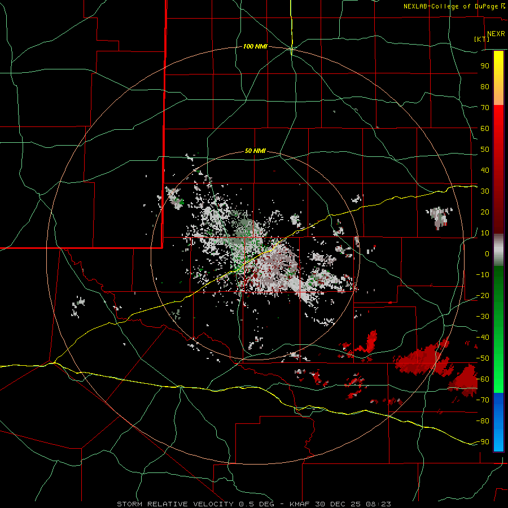Select the Storm Relative Velocity KMAF footer caption
Screen dimensions: 508x508
click(x=253, y=504)
